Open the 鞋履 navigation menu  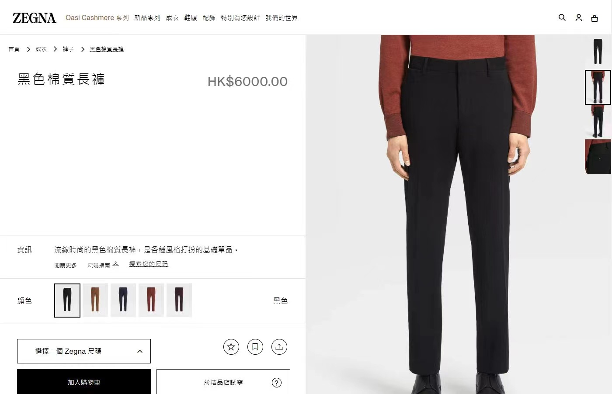[191, 18]
